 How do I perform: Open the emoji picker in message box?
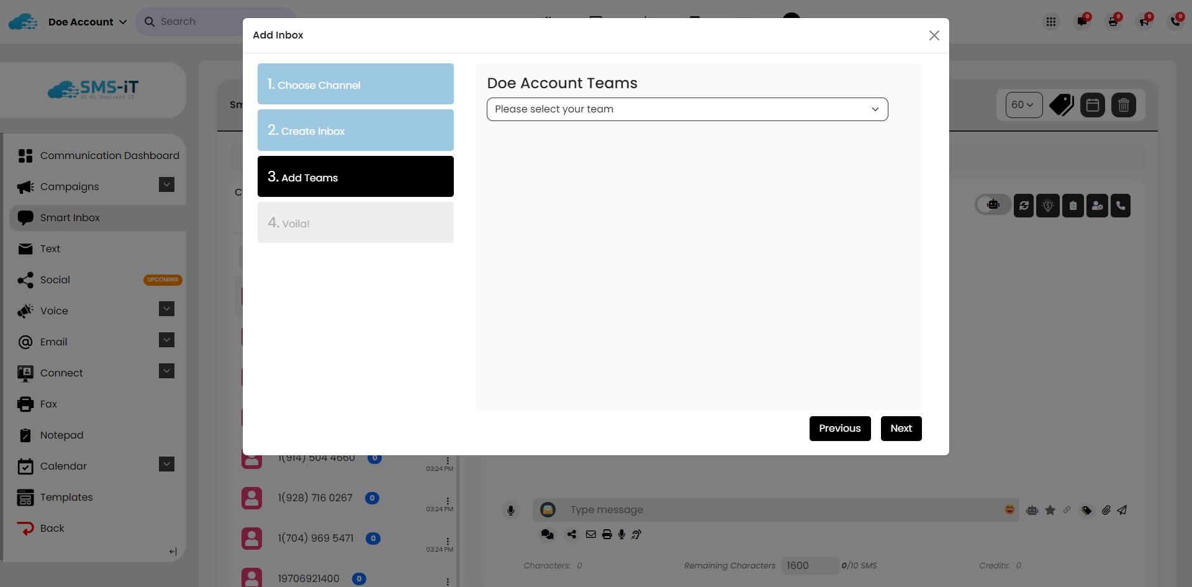tap(1009, 509)
